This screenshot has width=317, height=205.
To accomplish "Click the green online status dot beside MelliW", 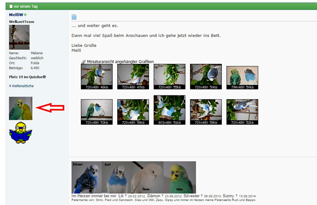I will (25, 15).
